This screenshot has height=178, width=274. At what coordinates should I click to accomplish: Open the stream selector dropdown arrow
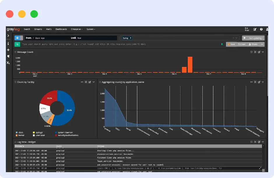[236, 38]
